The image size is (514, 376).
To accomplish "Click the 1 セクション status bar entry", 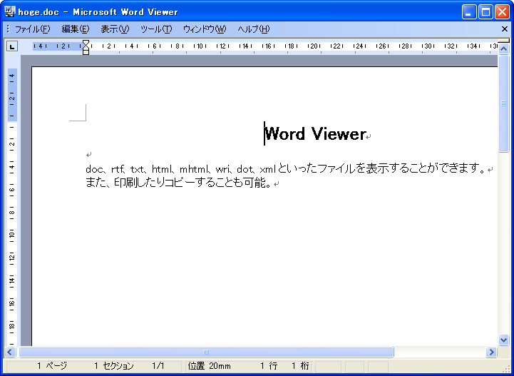I will click(x=114, y=366).
